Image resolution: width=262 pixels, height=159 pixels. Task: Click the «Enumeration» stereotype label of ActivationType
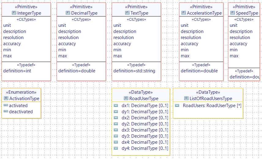point(21,92)
